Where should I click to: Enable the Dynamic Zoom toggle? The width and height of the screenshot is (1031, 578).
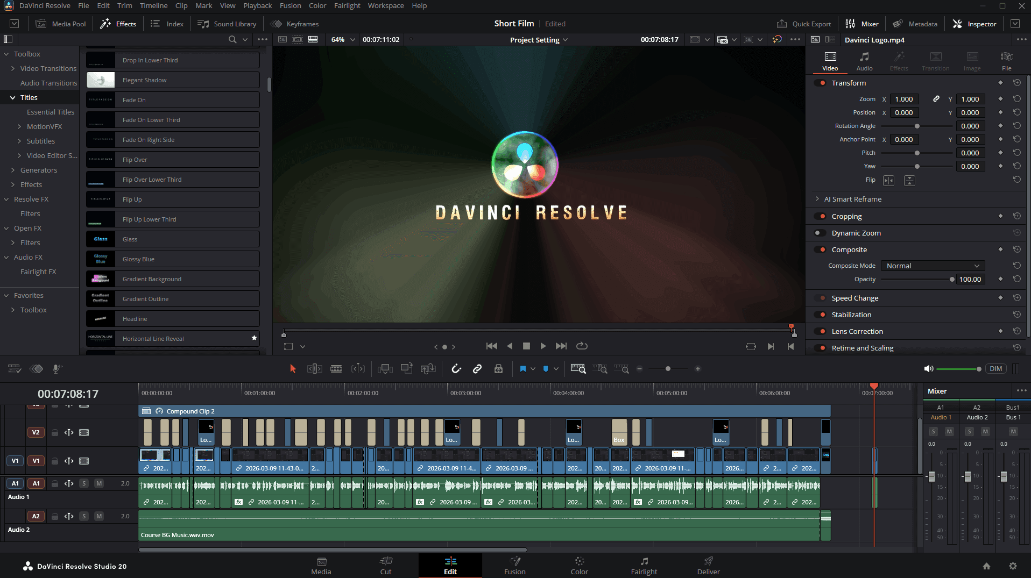tap(820, 233)
